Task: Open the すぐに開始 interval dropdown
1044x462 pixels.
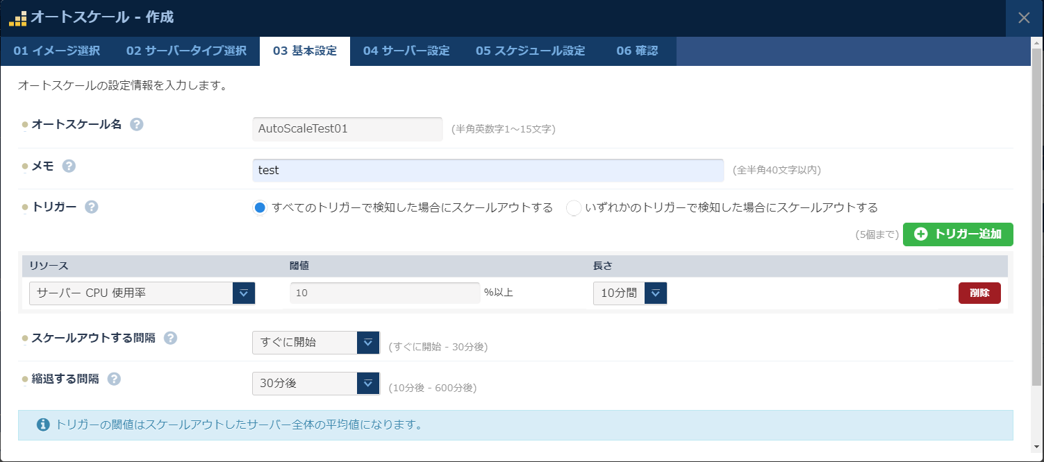Action: click(x=367, y=342)
